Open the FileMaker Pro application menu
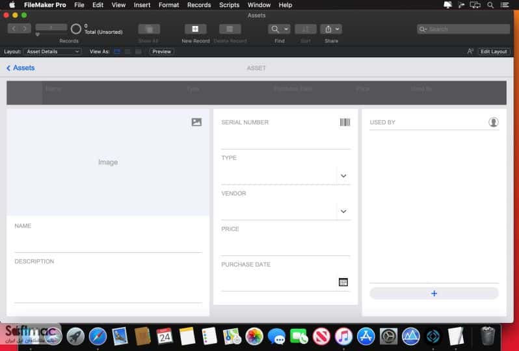Viewport: 519px width, 351px height. 45,5
